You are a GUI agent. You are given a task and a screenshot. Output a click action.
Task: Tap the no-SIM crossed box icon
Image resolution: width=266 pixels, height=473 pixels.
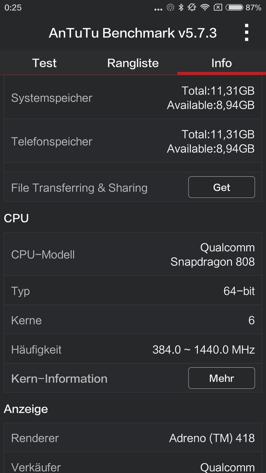(218, 7)
